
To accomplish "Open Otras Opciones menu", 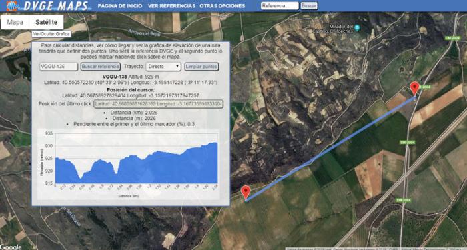I will 222,6.
